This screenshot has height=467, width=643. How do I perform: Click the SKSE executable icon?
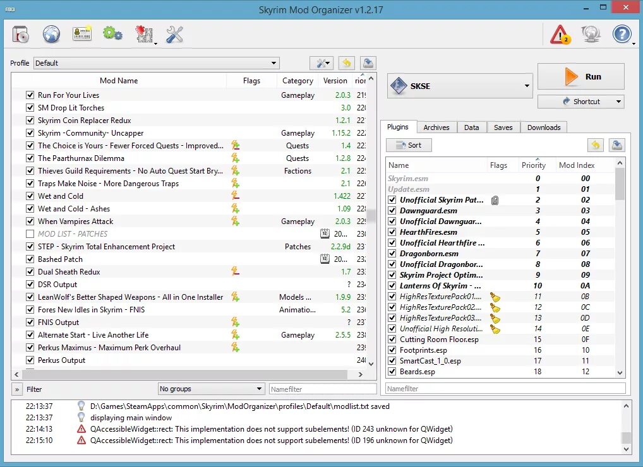coord(399,86)
